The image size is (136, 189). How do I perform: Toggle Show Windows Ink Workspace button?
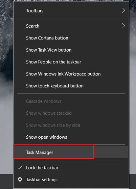pos(71,74)
